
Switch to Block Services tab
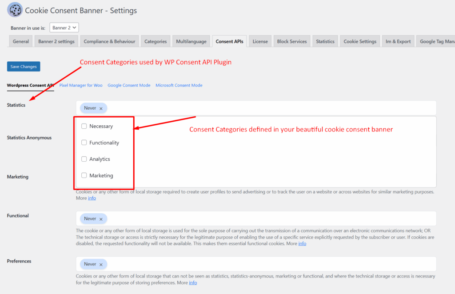[x=292, y=41]
